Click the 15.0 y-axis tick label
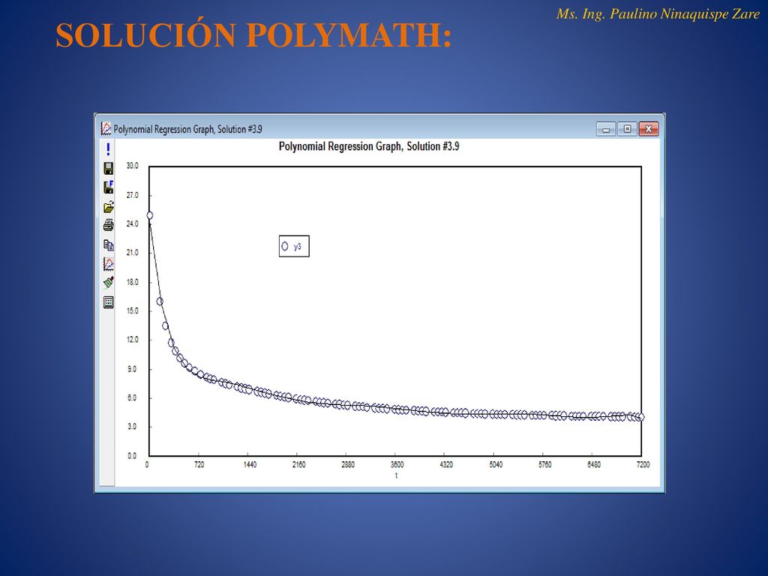Screen dimensions: 768x576 point(133,311)
